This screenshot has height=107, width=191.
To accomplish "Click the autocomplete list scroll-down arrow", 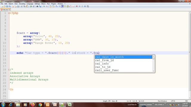I will click(153, 71).
